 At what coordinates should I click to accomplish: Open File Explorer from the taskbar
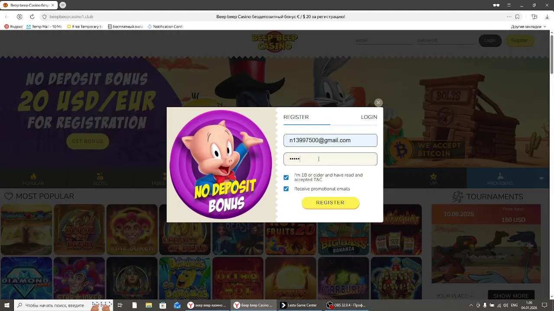tap(148, 305)
